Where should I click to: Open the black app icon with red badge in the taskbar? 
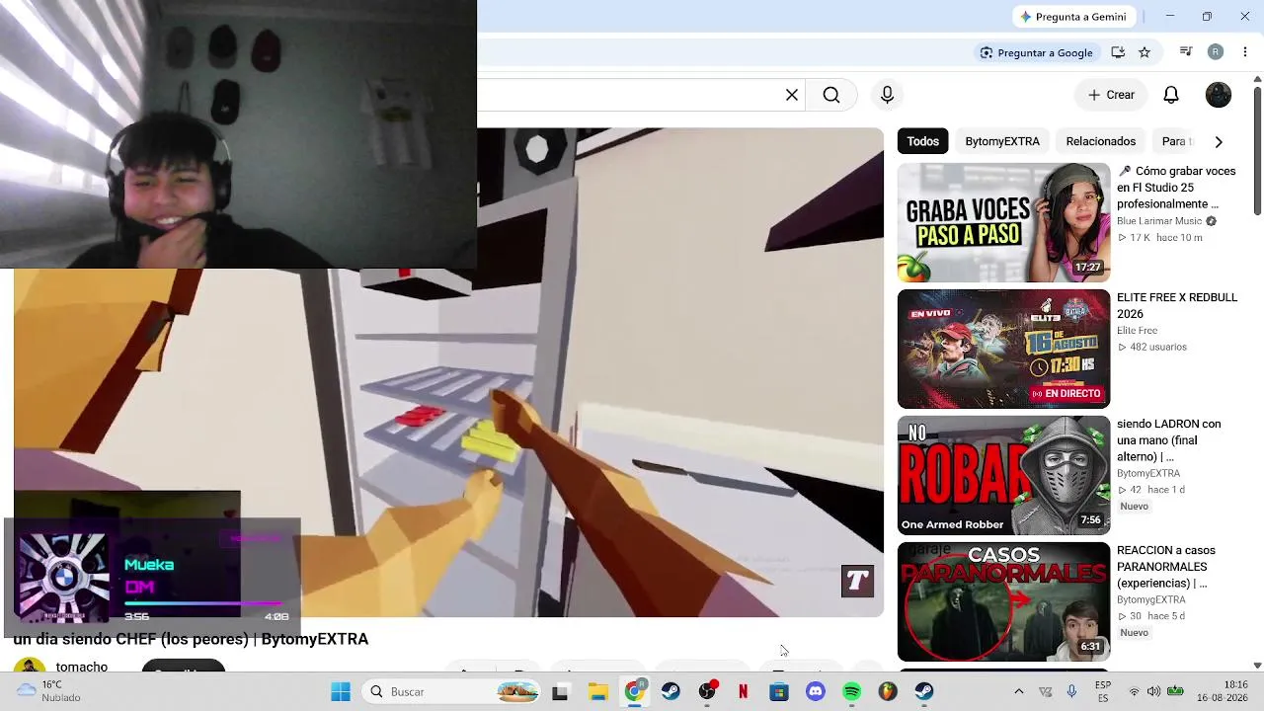(x=707, y=691)
